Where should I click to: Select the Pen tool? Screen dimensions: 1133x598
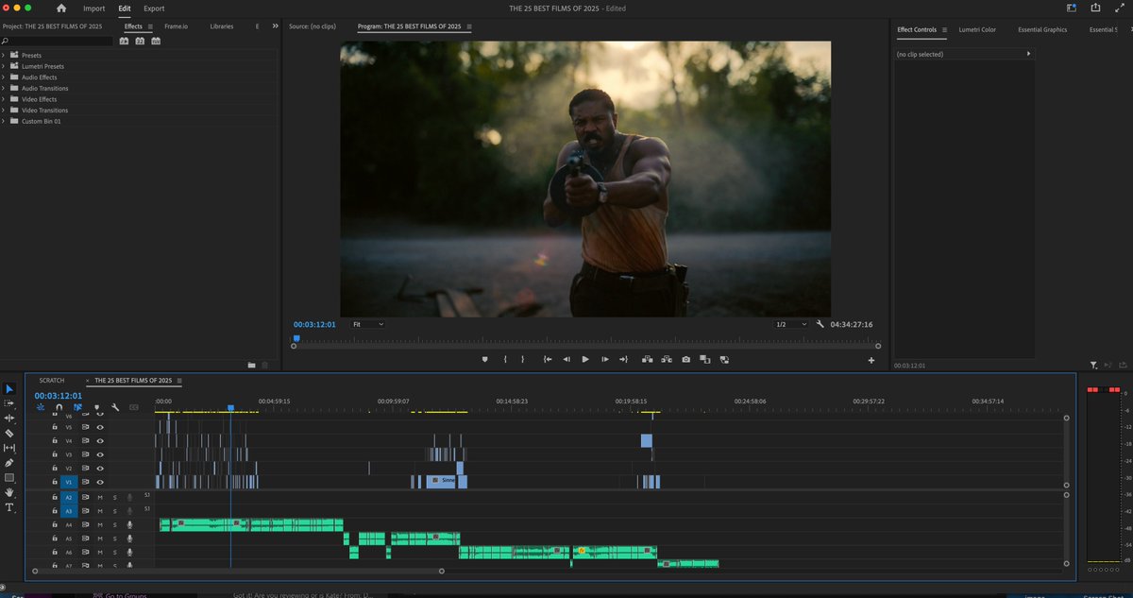(9, 463)
